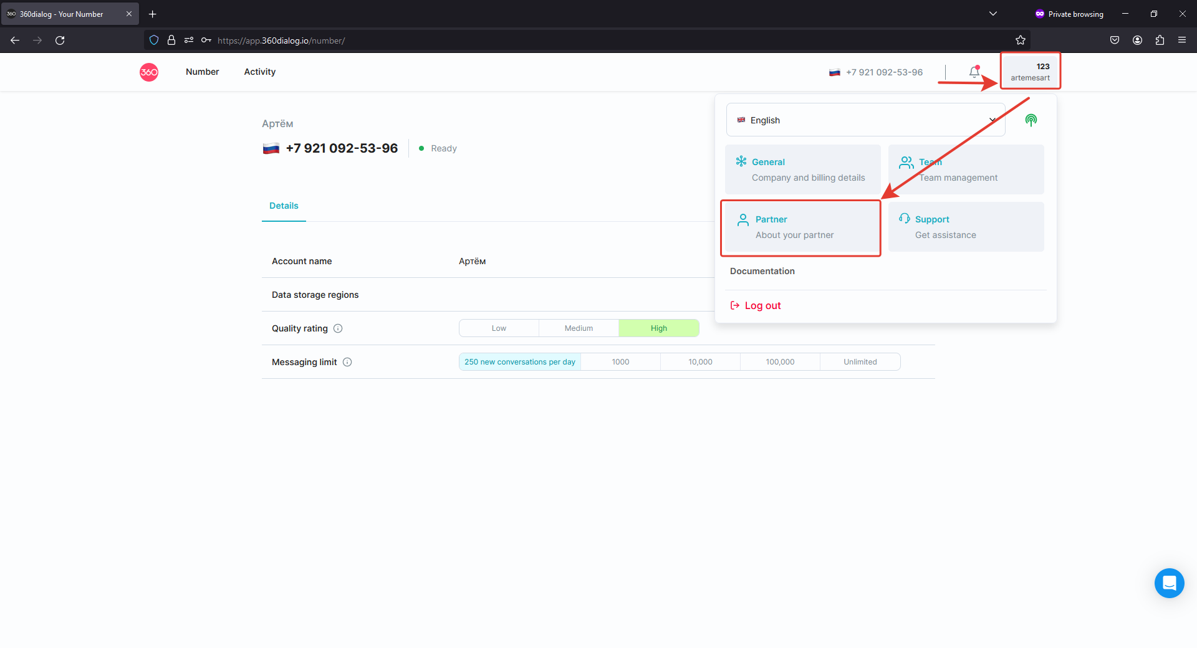The width and height of the screenshot is (1197, 648).
Task: Select the 1000 messaging limit segment
Action: [x=620, y=362]
